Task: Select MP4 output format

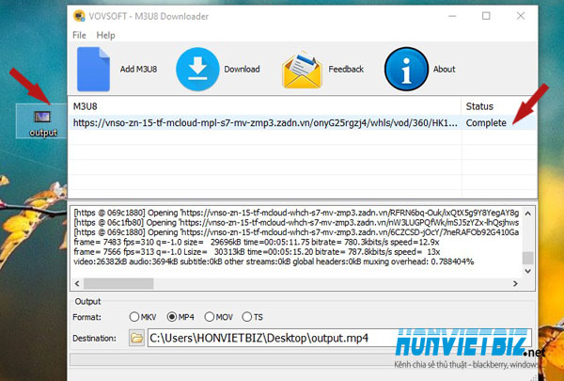Action: [180, 317]
